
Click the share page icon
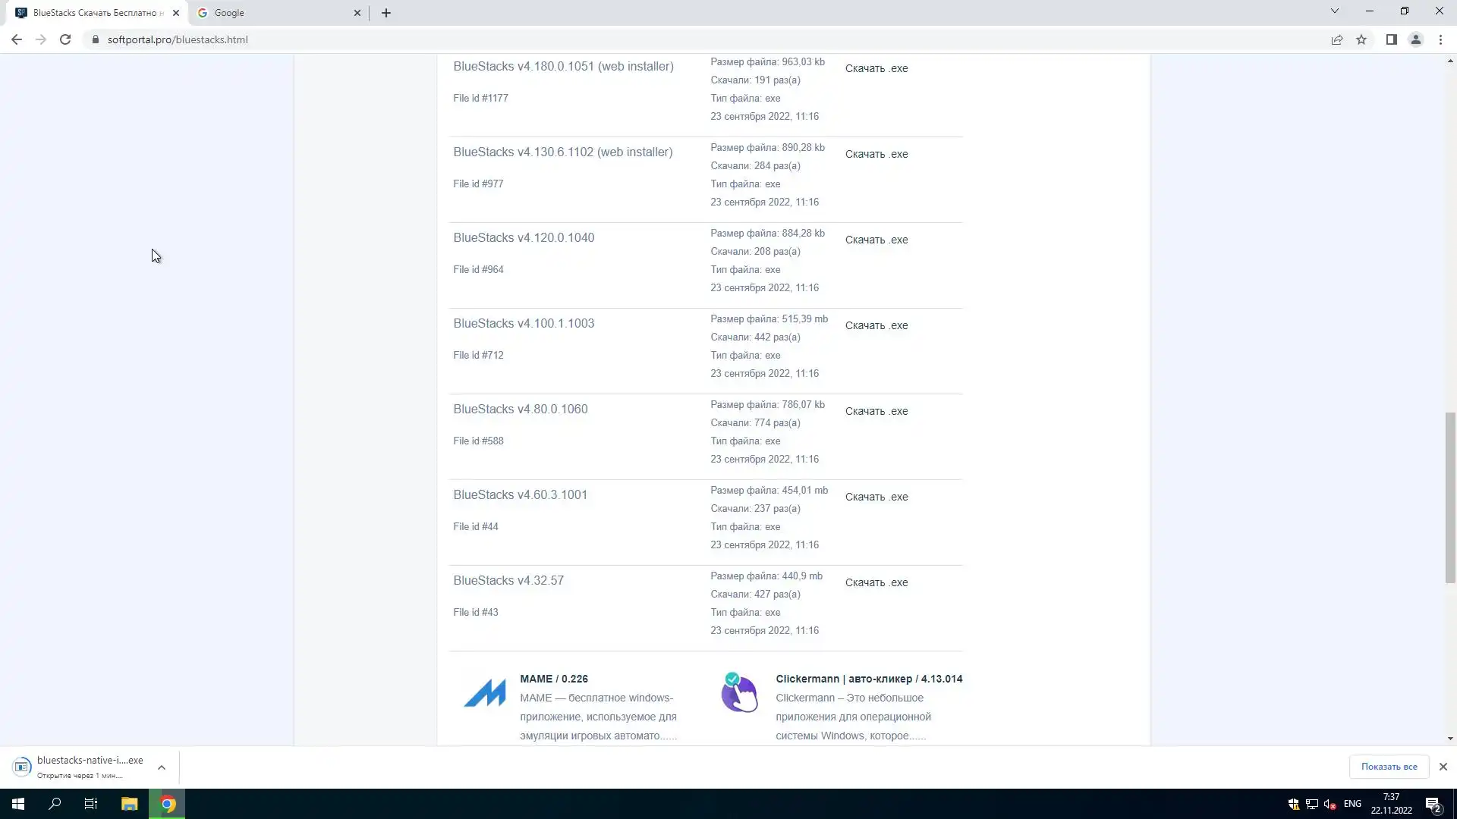coord(1337,39)
